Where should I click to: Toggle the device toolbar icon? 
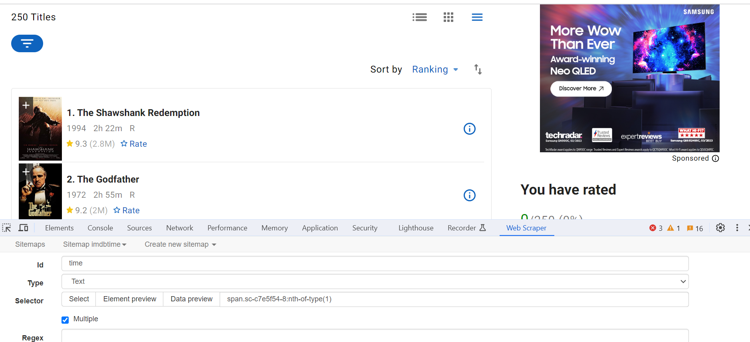(24, 228)
